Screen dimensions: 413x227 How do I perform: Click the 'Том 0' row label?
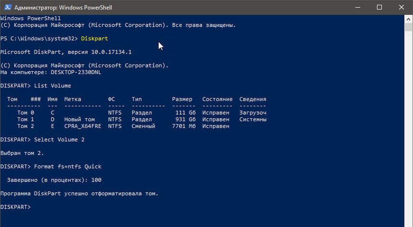coord(26,113)
